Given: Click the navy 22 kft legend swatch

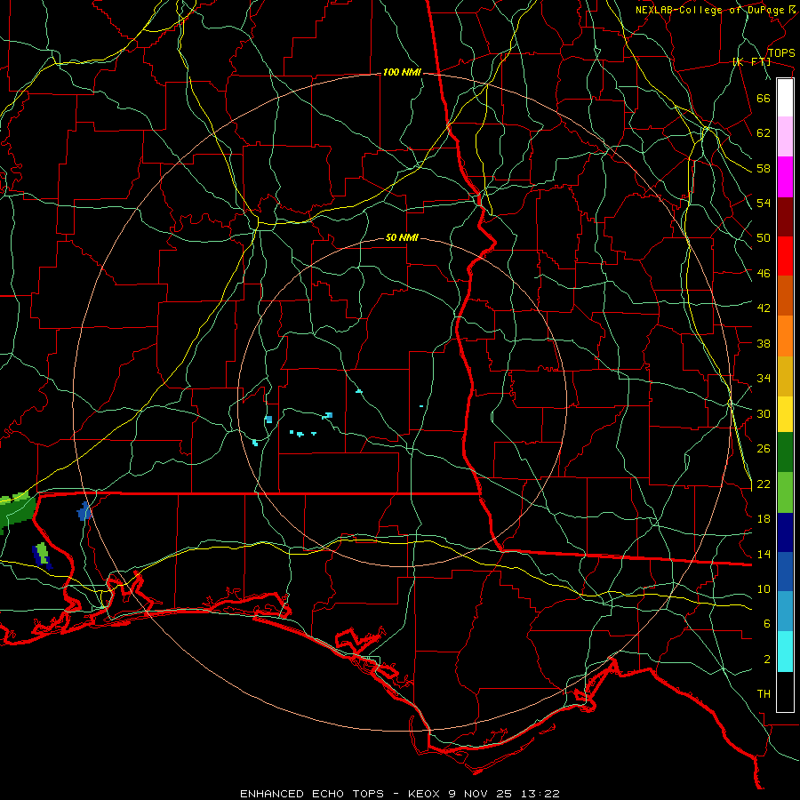Looking at the screenshot, I should 785,532.
